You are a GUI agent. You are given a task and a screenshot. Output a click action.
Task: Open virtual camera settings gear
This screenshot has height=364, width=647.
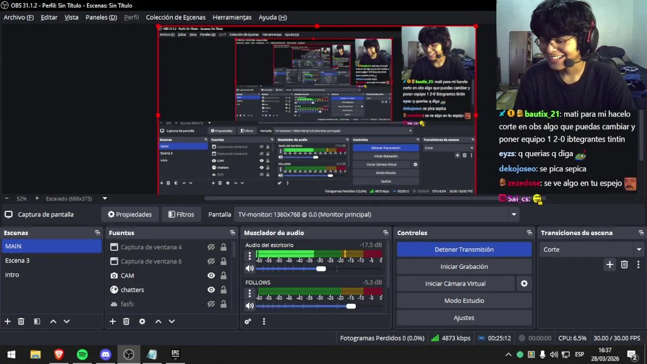tap(524, 284)
